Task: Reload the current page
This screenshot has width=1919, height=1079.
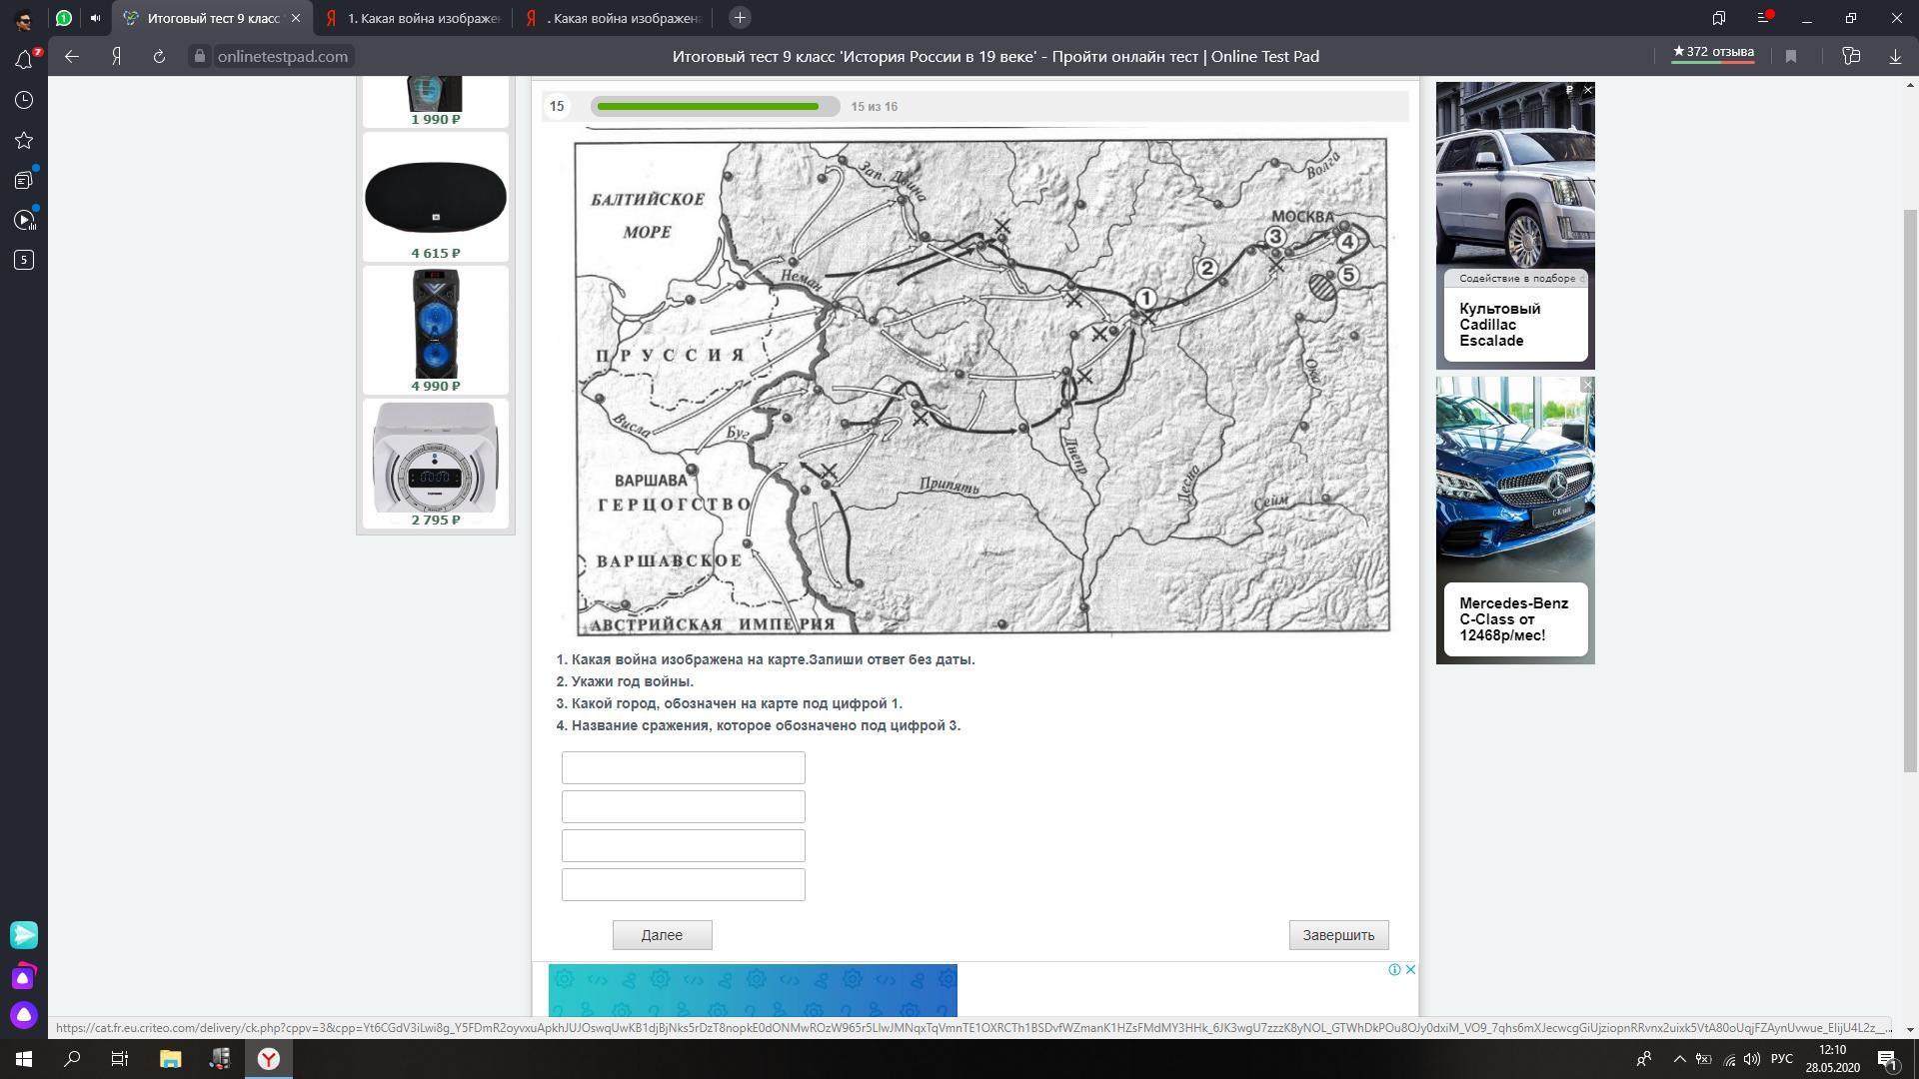Action: (159, 57)
